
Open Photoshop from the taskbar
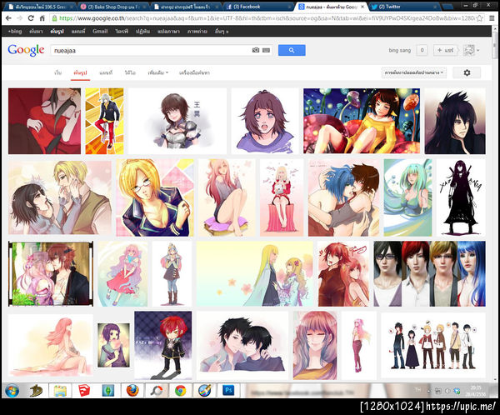pyautogui.click(x=228, y=391)
